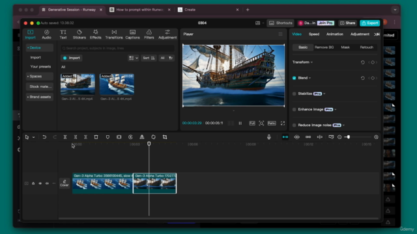
Task: Open the Captions panel
Action: [132, 34]
